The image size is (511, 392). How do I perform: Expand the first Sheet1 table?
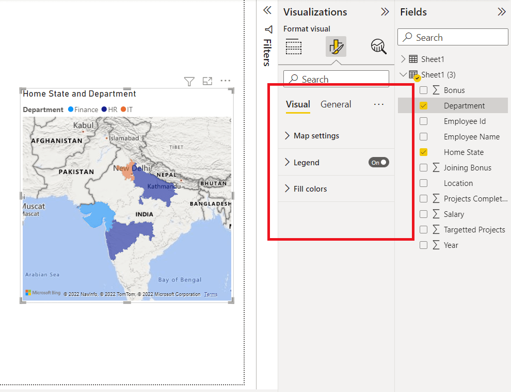point(404,59)
